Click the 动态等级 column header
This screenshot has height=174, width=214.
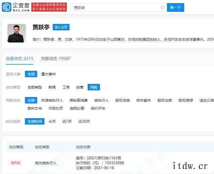click(16, 147)
